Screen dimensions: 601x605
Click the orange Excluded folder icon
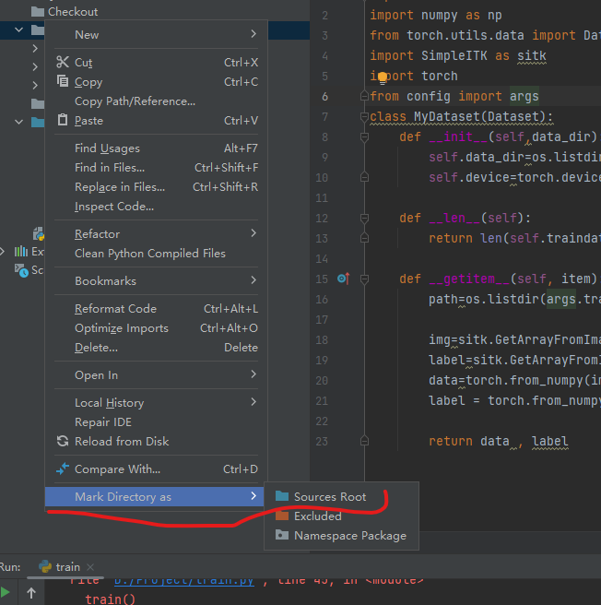(282, 516)
